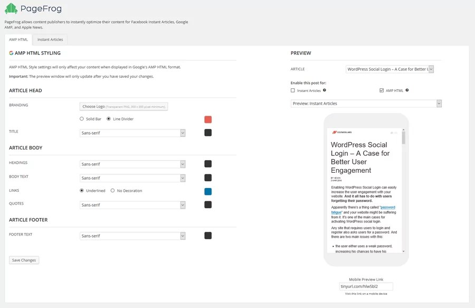
Task: Open the red branding color swatch
Action: click(208, 119)
